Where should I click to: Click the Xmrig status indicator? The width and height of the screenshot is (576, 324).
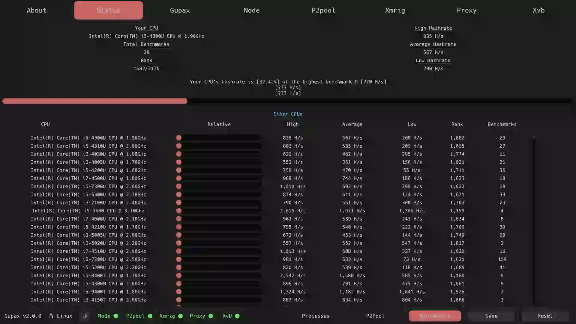180,316
